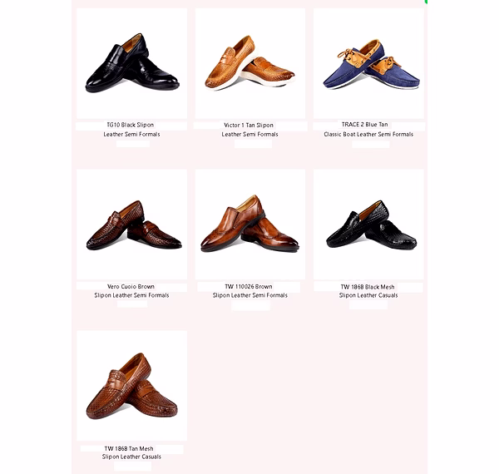The width and height of the screenshot is (499, 474).
Task: Click the Vero Cuoio Brown title link
Action: coord(131,287)
